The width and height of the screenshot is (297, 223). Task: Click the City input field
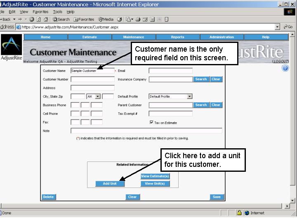point(78,97)
